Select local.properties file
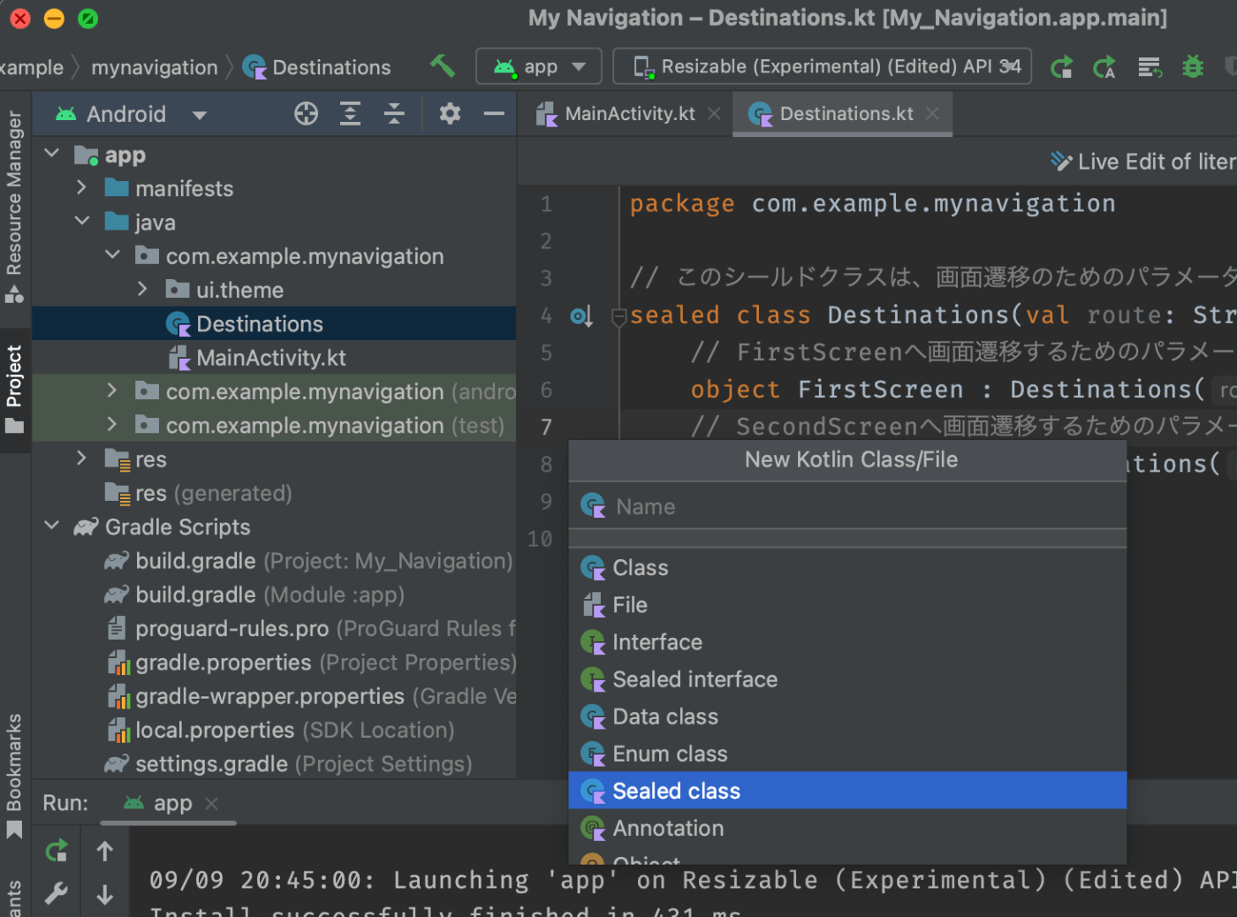 point(274,730)
